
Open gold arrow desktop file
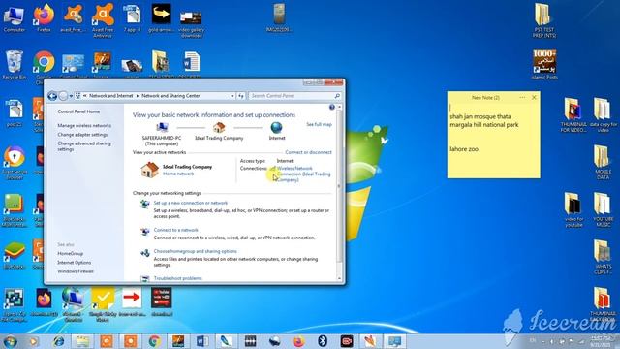(162, 18)
